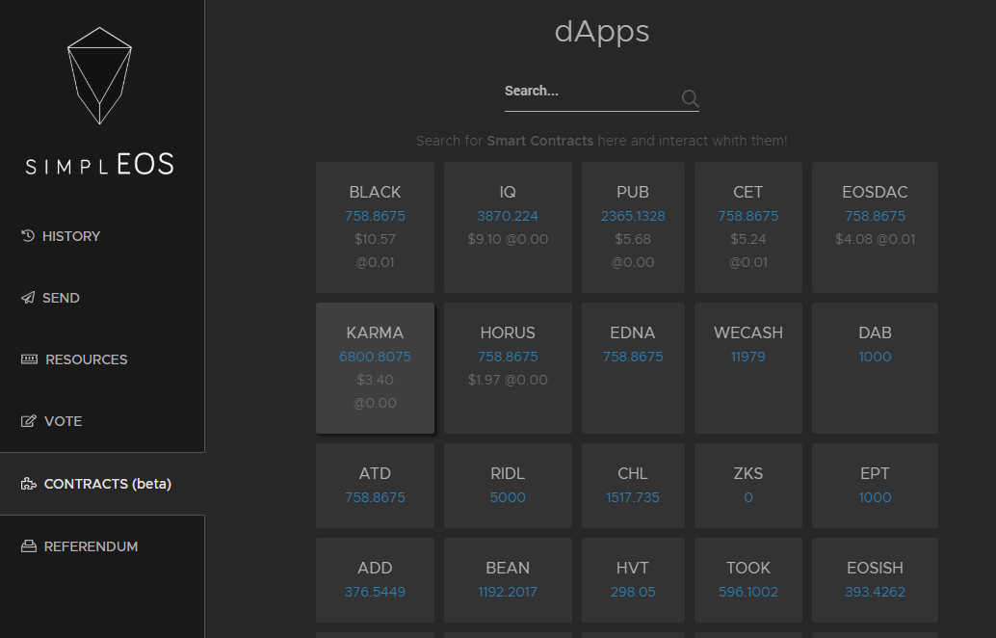The image size is (996, 638).
Task: Click the ADD balance 376.5449
Action: (375, 592)
